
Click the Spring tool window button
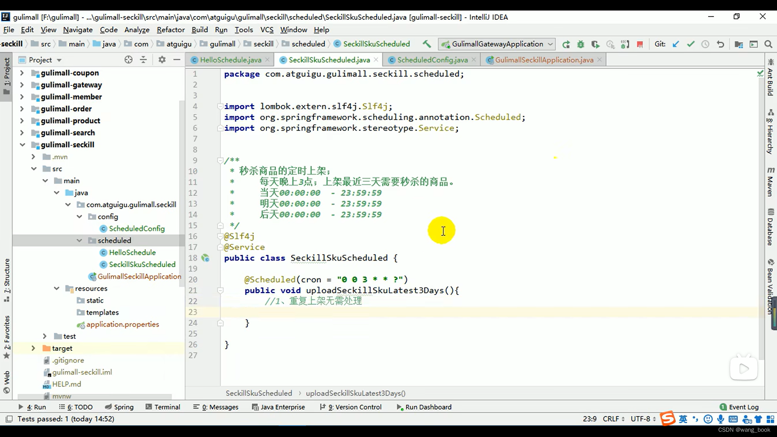119,407
